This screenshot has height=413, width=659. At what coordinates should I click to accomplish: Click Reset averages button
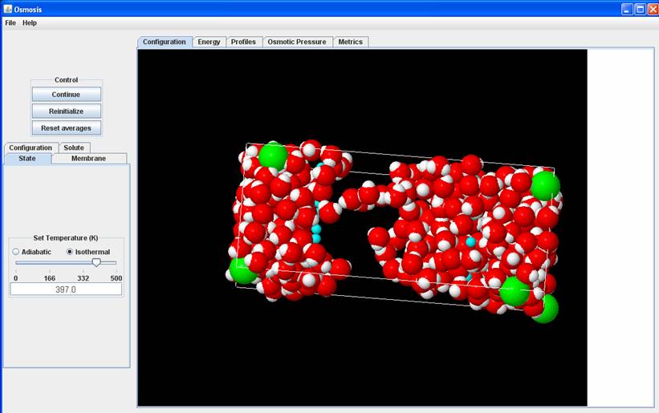coord(66,128)
